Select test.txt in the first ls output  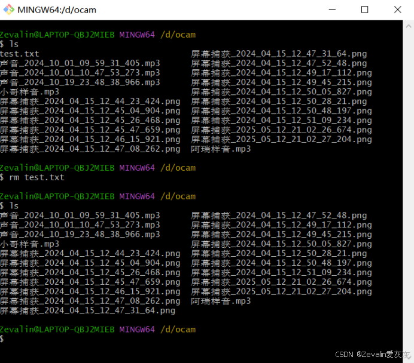[x=20, y=54]
